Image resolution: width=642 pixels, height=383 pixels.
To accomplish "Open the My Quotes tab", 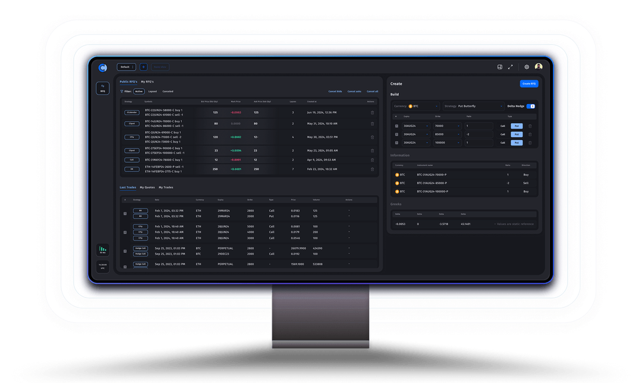I will point(147,187).
